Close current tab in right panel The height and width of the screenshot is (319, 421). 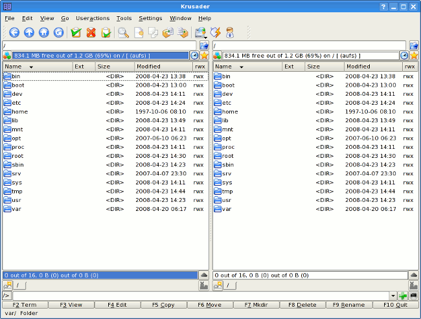(413, 285)
